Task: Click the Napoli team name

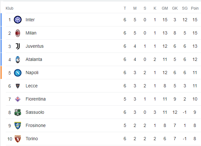Action: (32, 73)
